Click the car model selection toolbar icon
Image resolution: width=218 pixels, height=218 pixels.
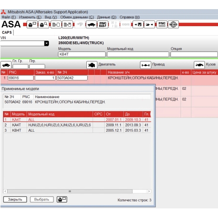91,24
